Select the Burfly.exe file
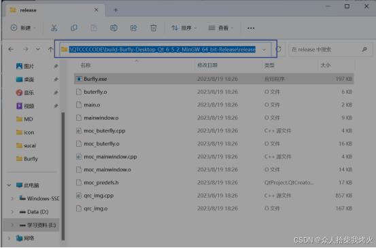This screenshot has height=248, width=376. (x=214, y=79)
